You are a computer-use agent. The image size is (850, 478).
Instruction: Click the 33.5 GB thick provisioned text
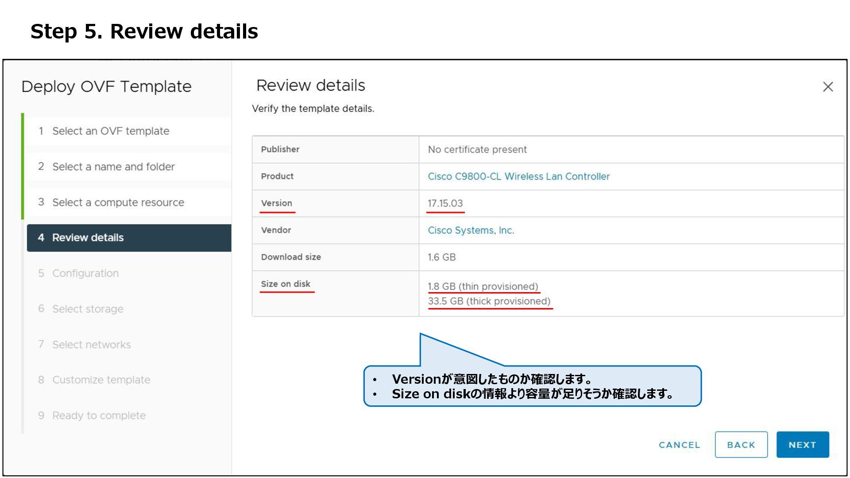point(489,301)
